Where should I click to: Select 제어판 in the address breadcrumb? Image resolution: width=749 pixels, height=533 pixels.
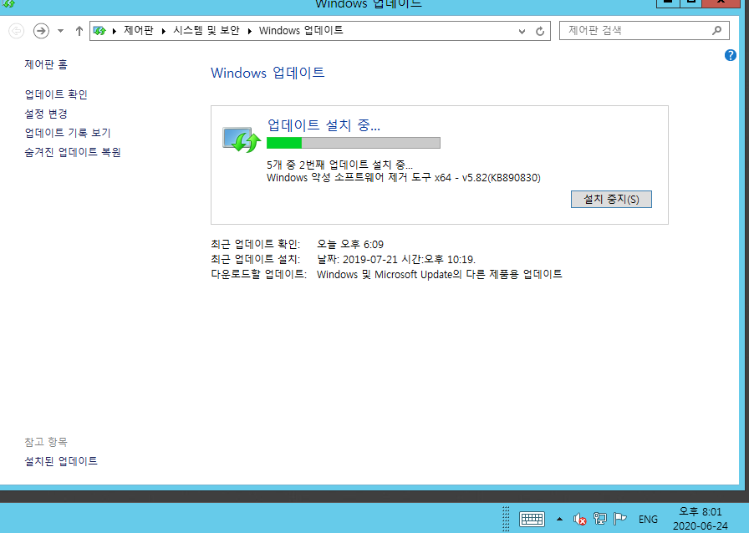click(x=139, y=31)
